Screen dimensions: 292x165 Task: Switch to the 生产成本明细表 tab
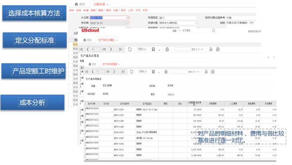(x=110, y=64)
